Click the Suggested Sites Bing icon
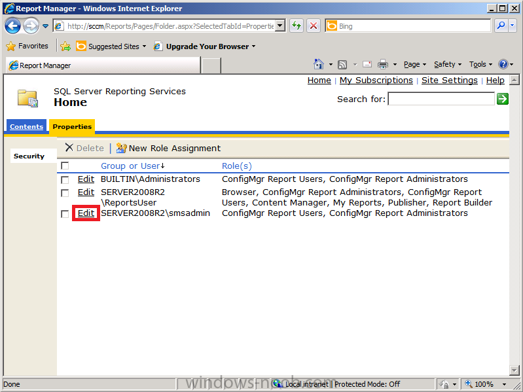523x392 pixels. pos(81,46)
